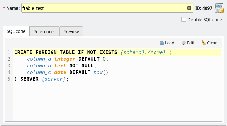This screenshot has width=227, height=126.
Task: Open the References tab
Action: point(45,31)
